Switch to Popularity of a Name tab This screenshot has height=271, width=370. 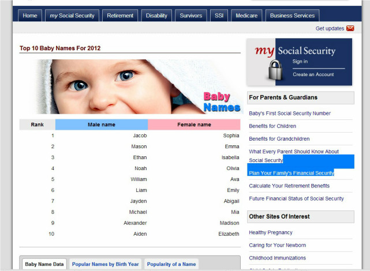click(171, 264)
